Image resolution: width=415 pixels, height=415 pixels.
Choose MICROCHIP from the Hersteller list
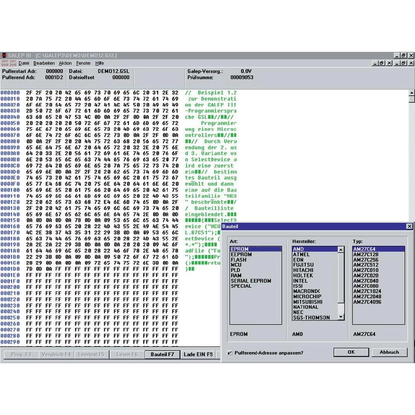click(307, 297)
